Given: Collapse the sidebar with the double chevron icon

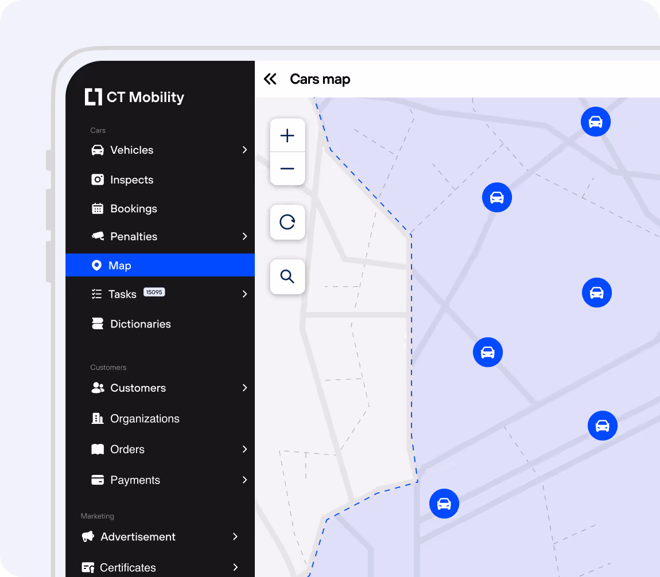Looking at the screenshot, I should click(x=270, y=79).
